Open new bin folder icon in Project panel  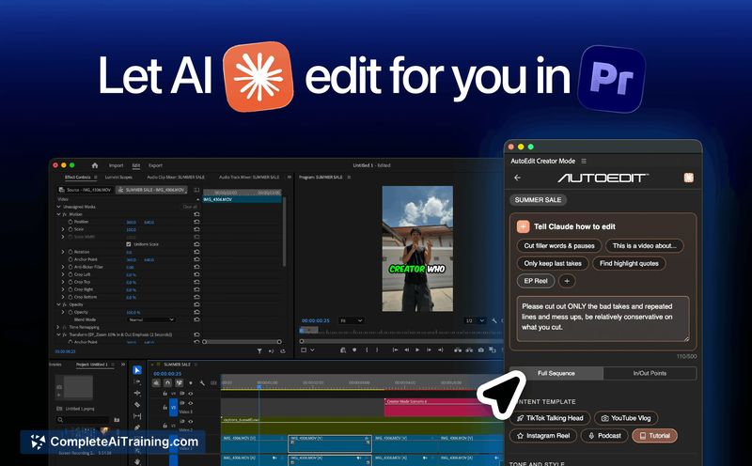[117, 420]
